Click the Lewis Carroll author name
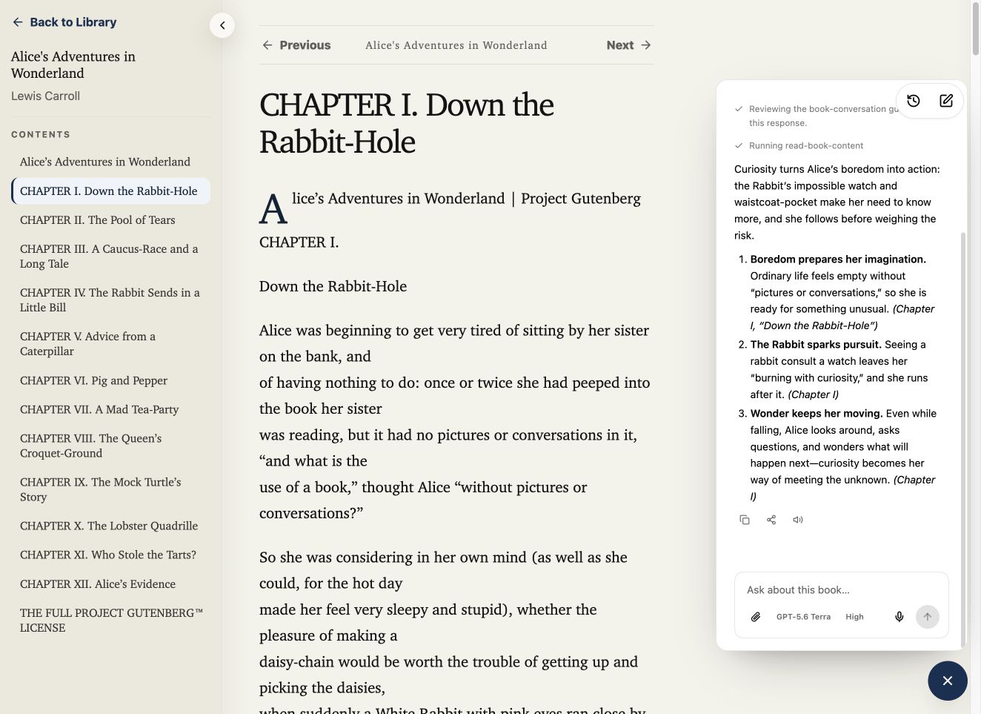This screenshot has width=981, height=714. click(45, 96)
